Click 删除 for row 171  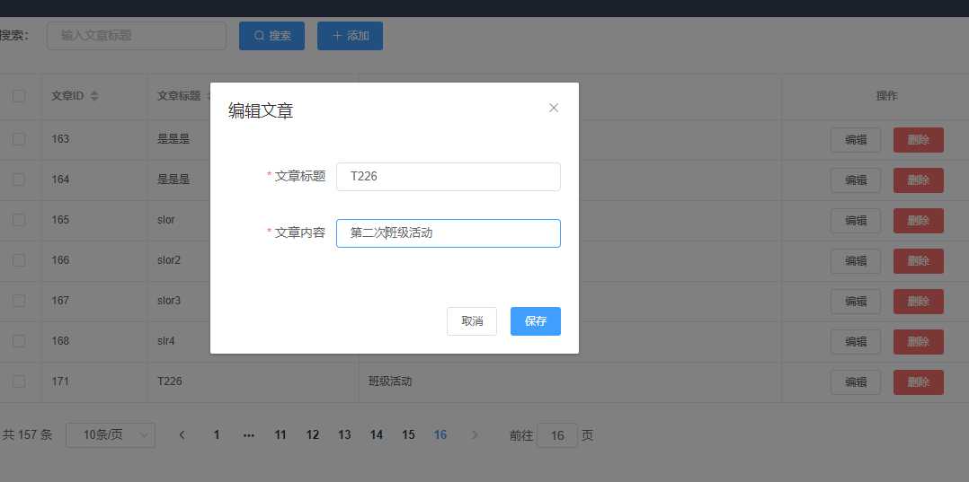(919, 382)
